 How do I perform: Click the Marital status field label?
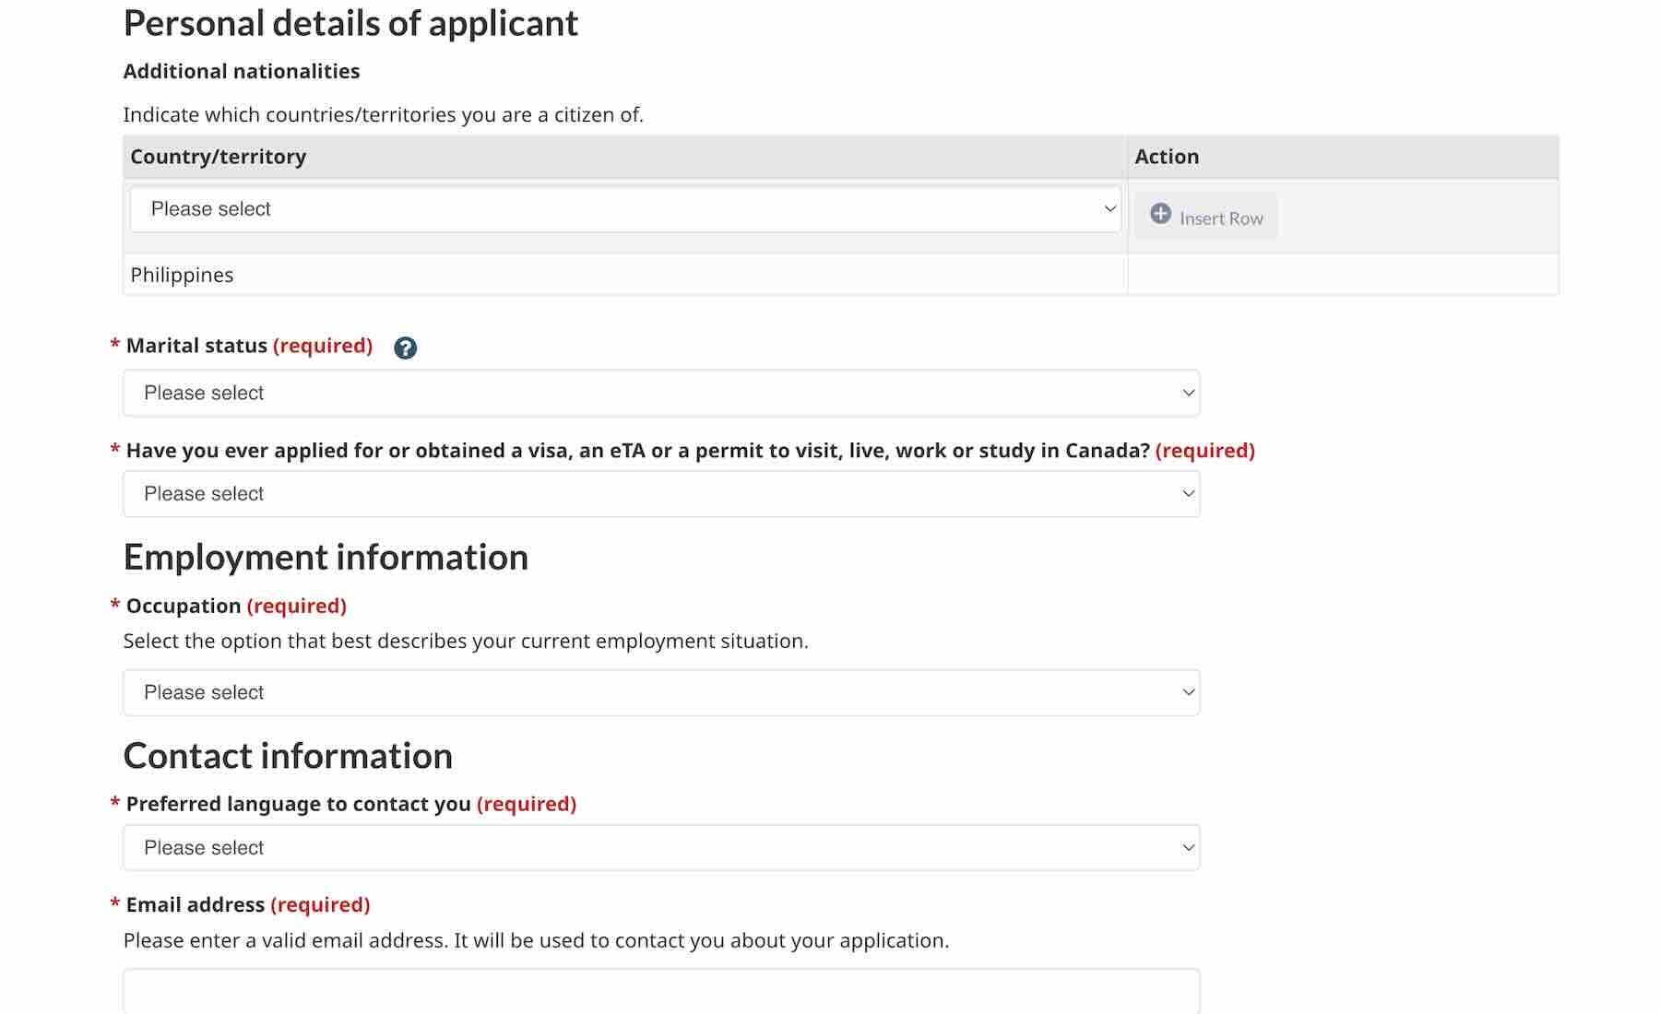point(196,346)
